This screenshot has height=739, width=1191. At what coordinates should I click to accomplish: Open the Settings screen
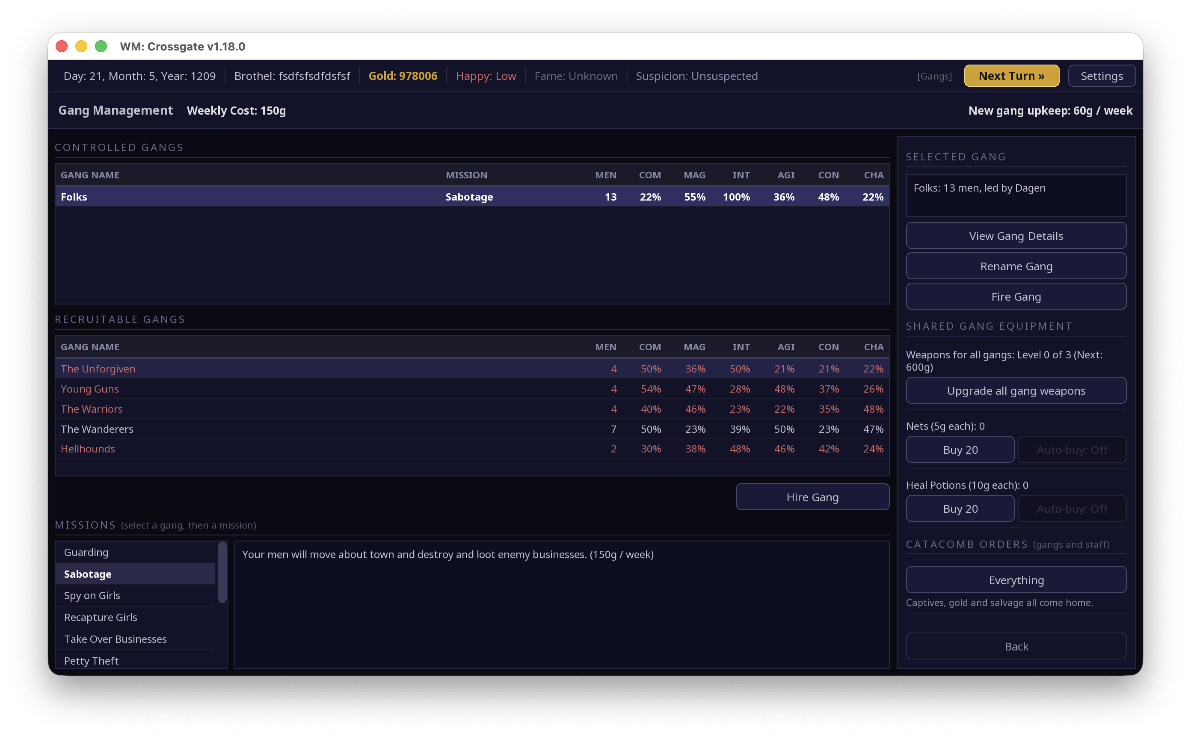click(1102, 76)
